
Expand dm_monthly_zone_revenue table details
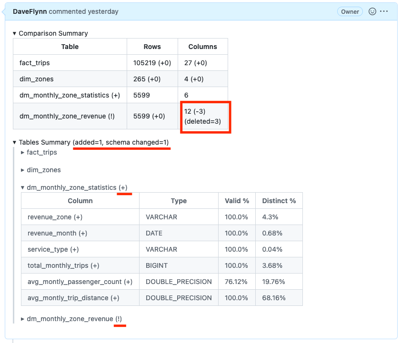pos(23,319)
